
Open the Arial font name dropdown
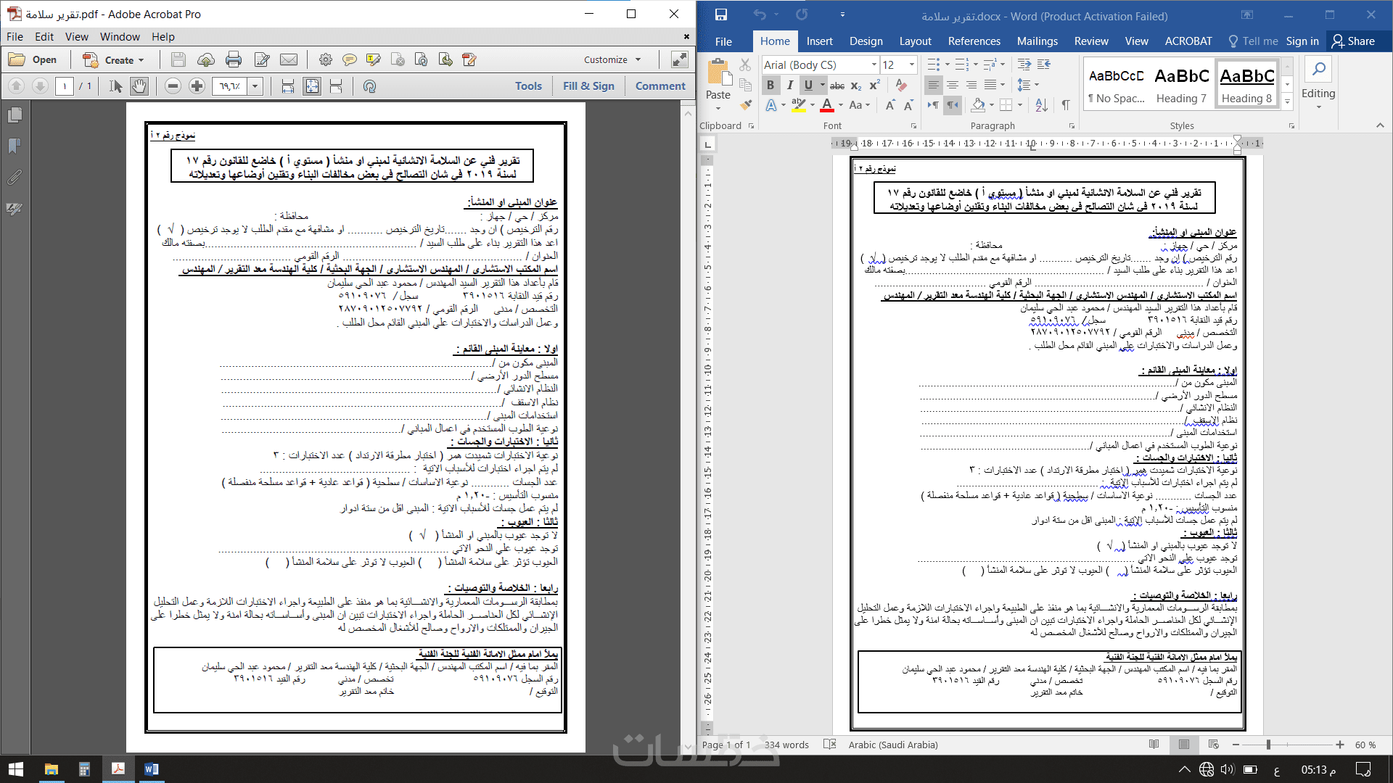point(874,65)
